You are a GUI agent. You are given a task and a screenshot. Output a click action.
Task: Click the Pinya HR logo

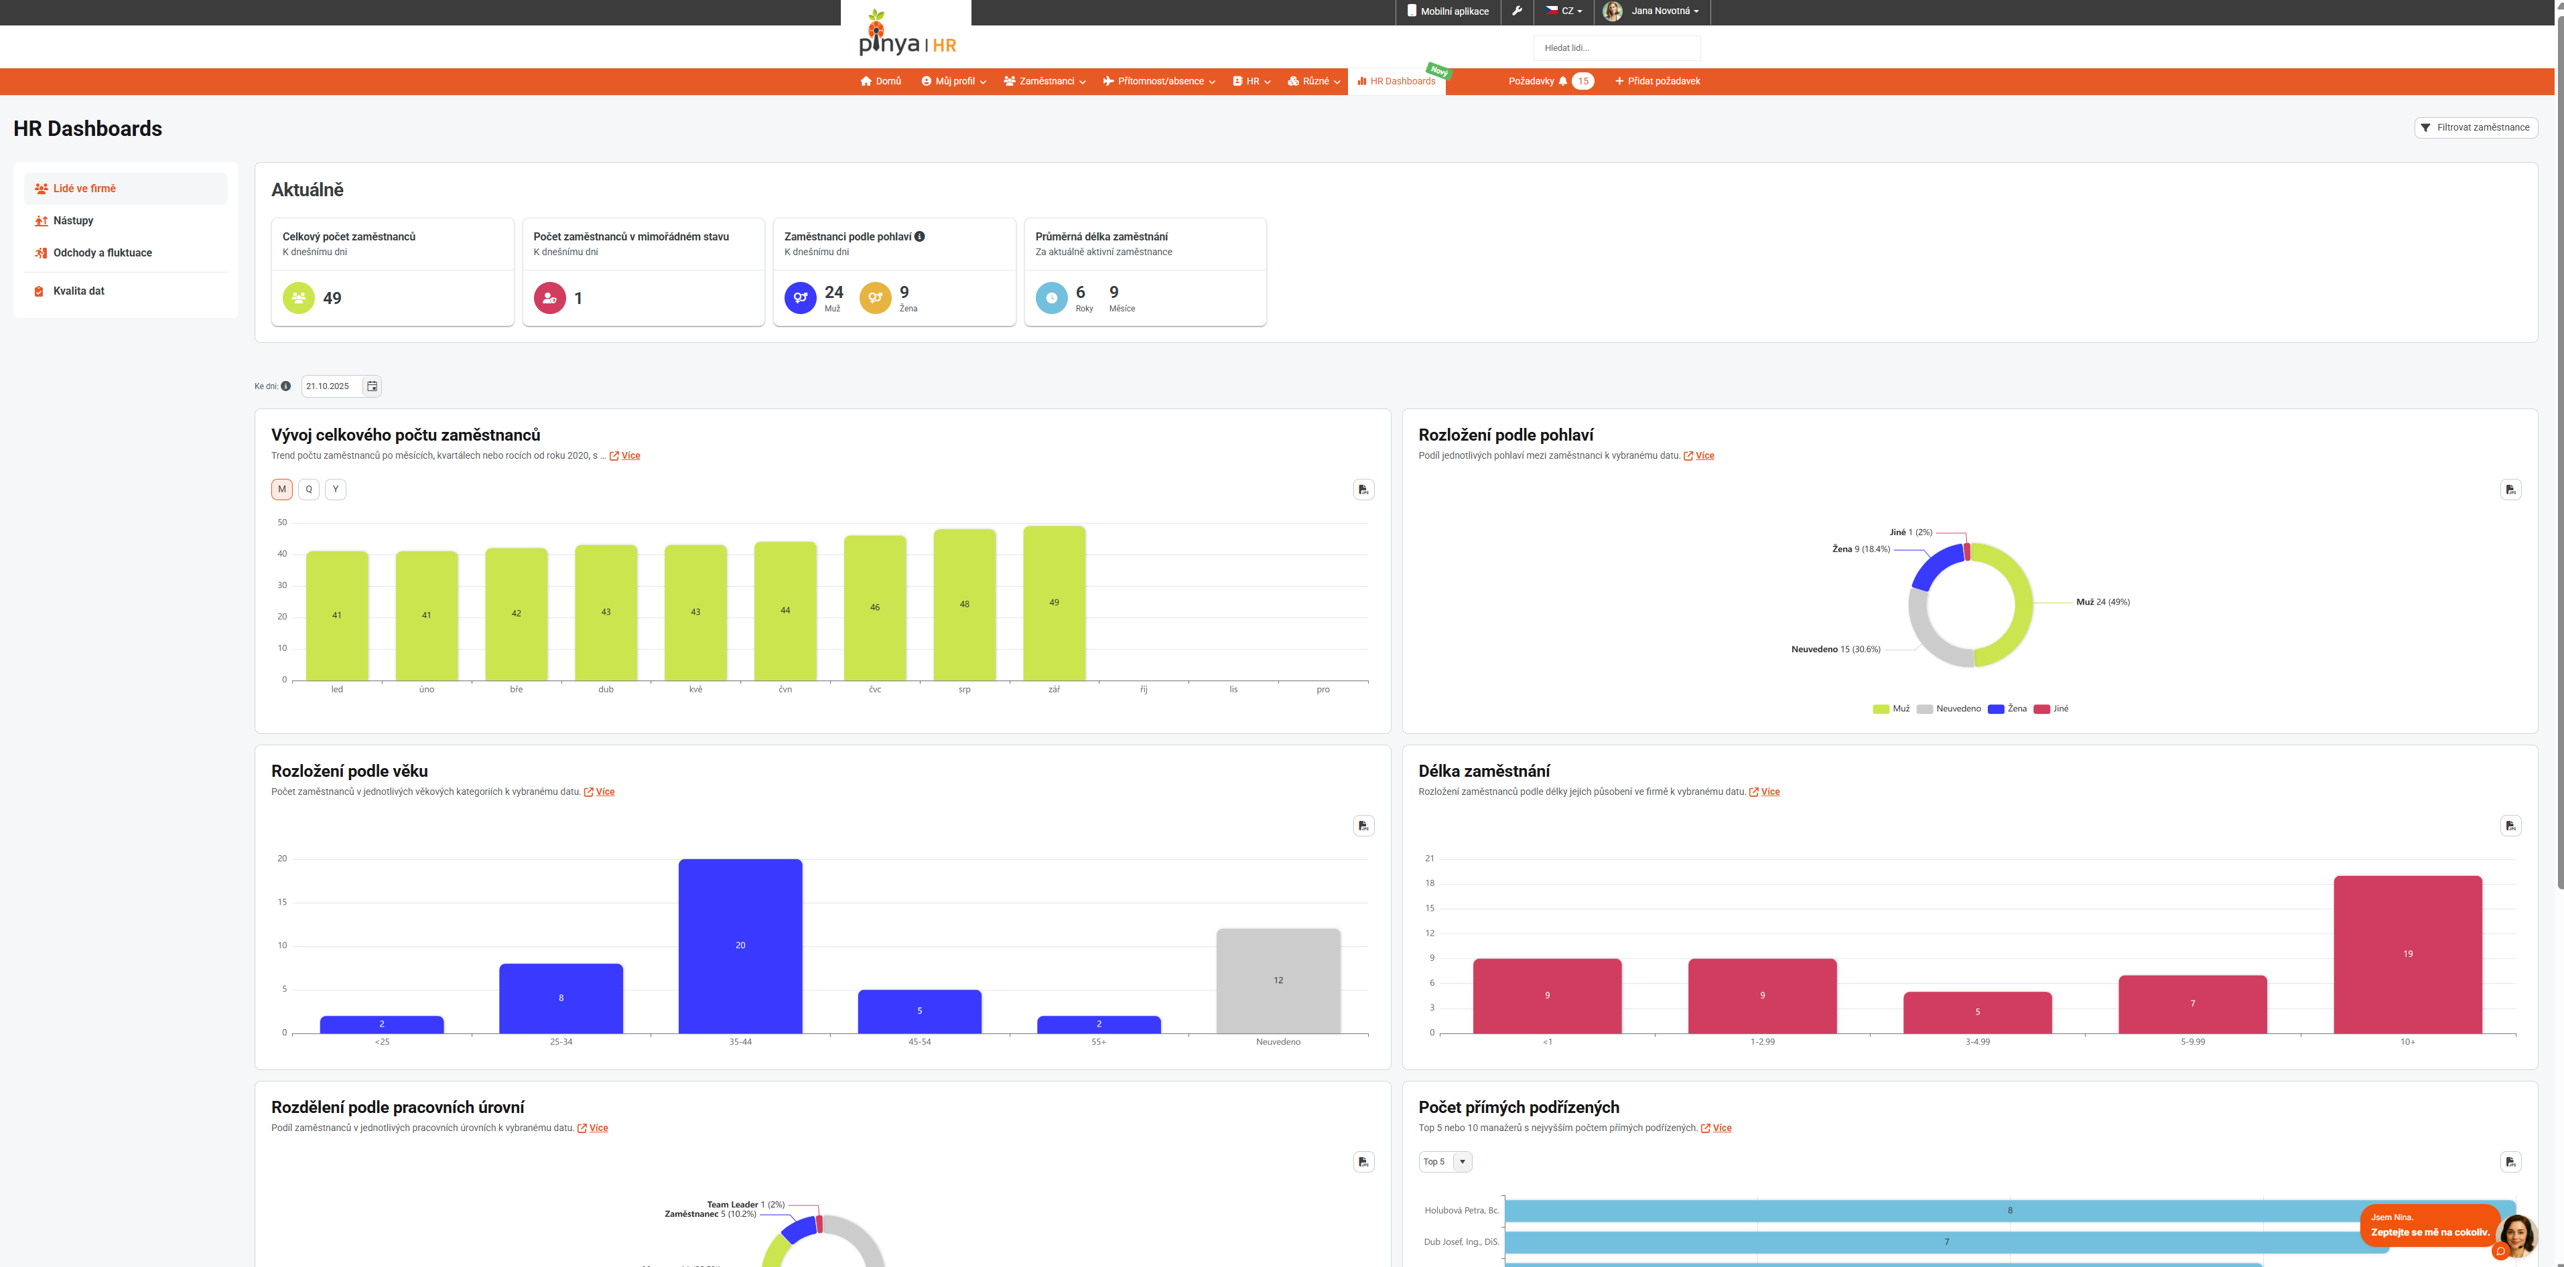tap(906, 33)
